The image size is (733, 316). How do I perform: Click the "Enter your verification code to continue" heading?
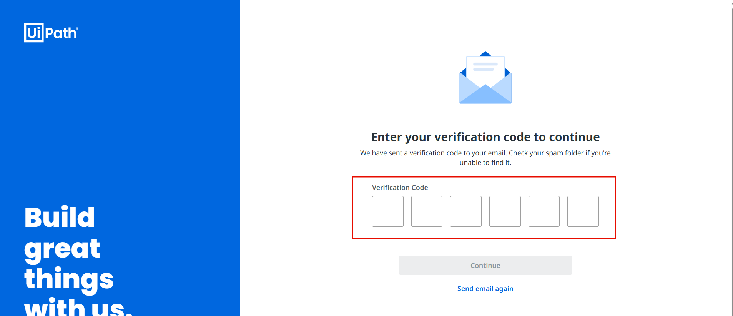[485, 137]
